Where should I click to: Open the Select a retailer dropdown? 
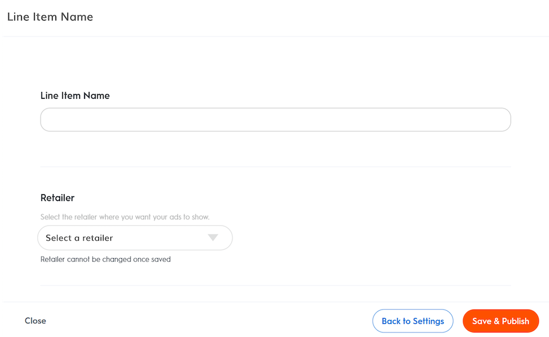pyautogui.click(x=134, y=238)
